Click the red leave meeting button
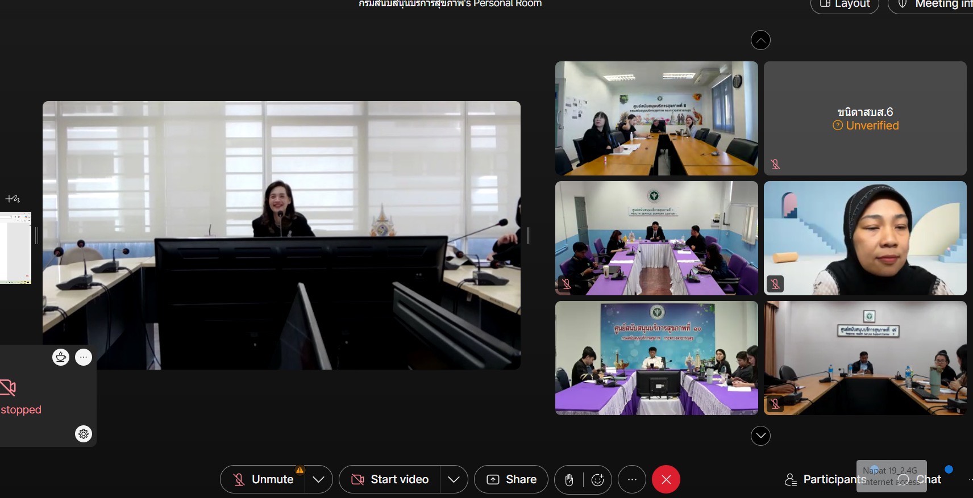 (666, 480)
